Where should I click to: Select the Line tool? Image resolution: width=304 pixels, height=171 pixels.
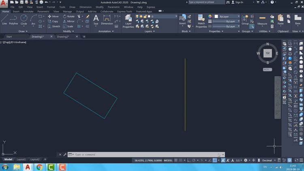coord(4,19)
